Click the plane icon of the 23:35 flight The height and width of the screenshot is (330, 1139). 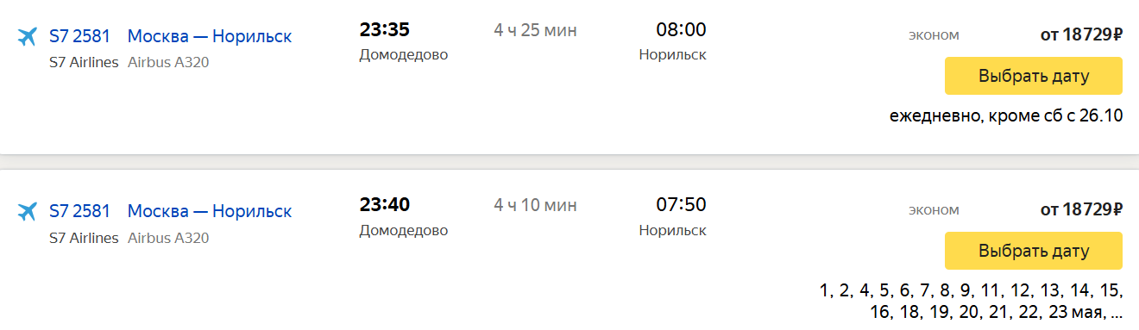28,37
